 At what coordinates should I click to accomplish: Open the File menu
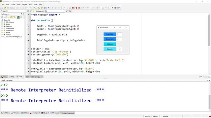pos(3,5)
